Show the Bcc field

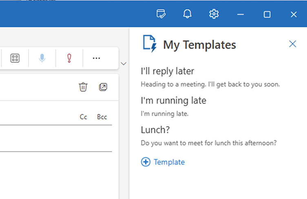102,117
